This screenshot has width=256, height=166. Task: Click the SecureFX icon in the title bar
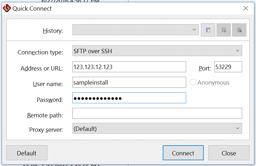click(6, 8)
